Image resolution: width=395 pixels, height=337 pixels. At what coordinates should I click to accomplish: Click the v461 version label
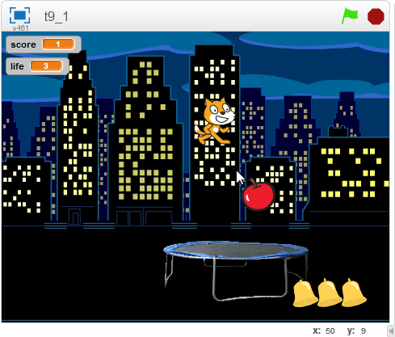pyautogui.click(x=20, y=27)
